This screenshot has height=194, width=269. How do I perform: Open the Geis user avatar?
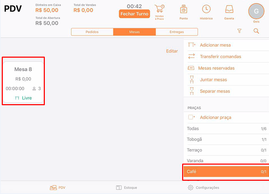click(256, 11)
